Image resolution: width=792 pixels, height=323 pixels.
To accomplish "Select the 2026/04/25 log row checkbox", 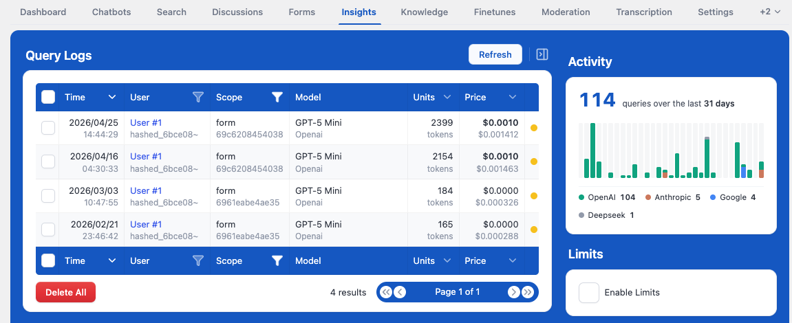I will pyautogui.click(x=48, y=129).
